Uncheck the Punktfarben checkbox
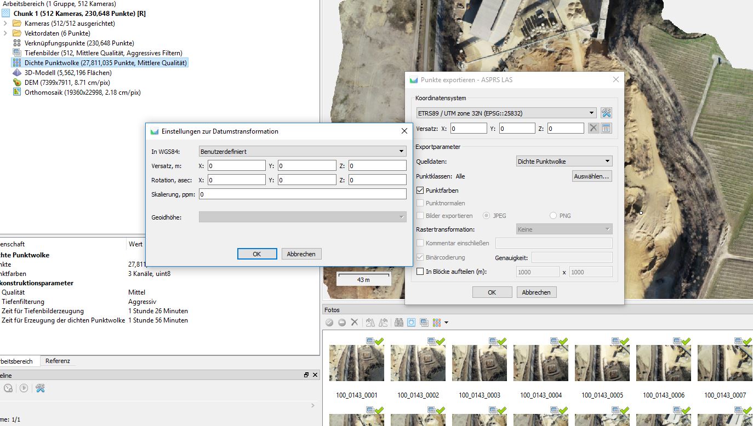 click(x=420, y=191)
